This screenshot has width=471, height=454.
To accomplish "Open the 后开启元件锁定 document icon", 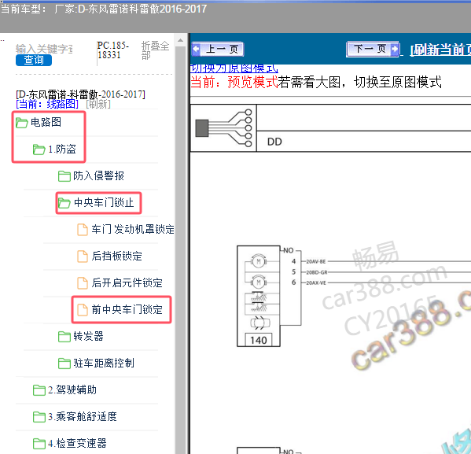I will point(83,283).
